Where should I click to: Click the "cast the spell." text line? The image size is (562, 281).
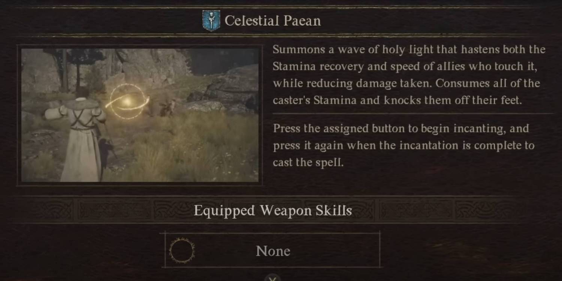click(x=308, y=163)
